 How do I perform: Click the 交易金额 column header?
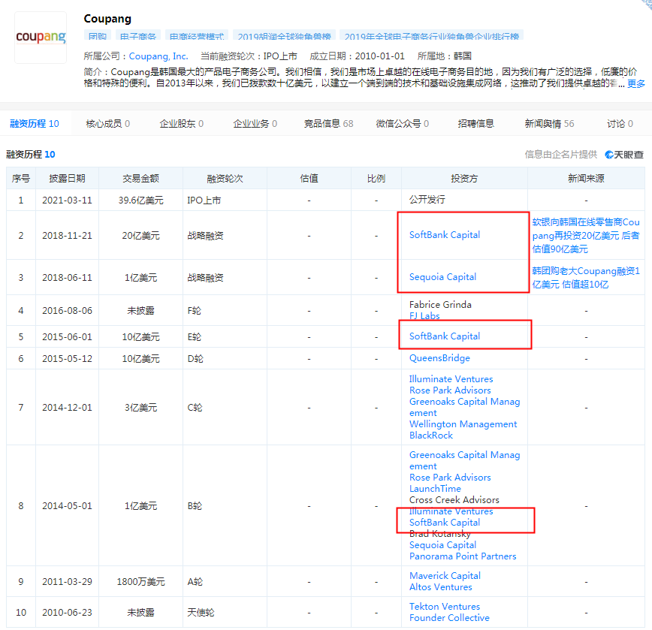click(x=140, y=178)
